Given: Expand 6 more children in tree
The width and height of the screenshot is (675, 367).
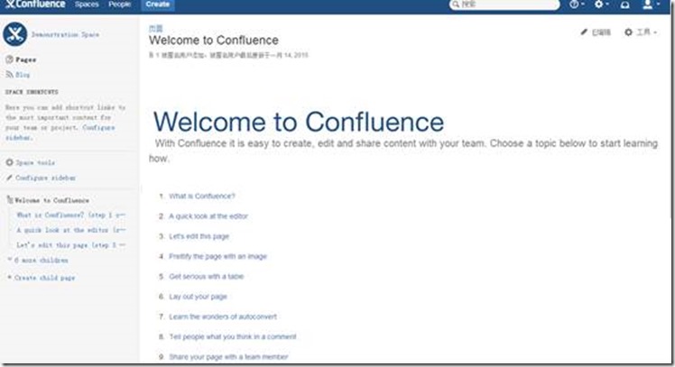Looking at the screenshot, I should pos(41,261).
